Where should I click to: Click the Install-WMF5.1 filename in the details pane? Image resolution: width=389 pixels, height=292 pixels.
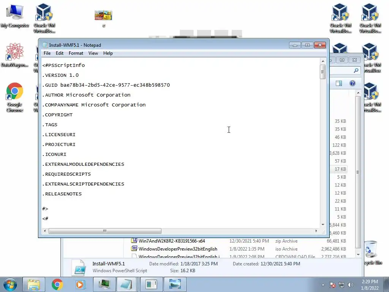coord(108,264)
